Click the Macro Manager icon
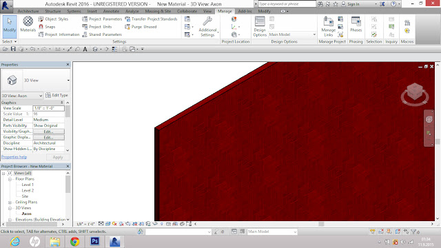 click(407, 23)
